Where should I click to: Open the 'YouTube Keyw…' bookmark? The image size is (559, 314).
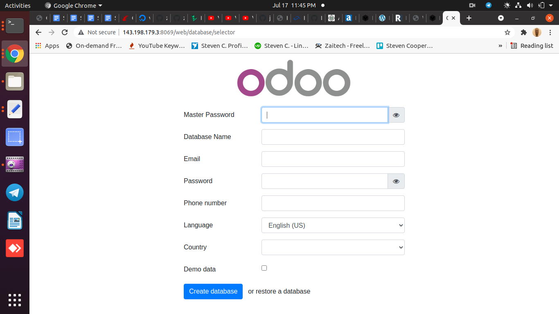coord(157,46)
